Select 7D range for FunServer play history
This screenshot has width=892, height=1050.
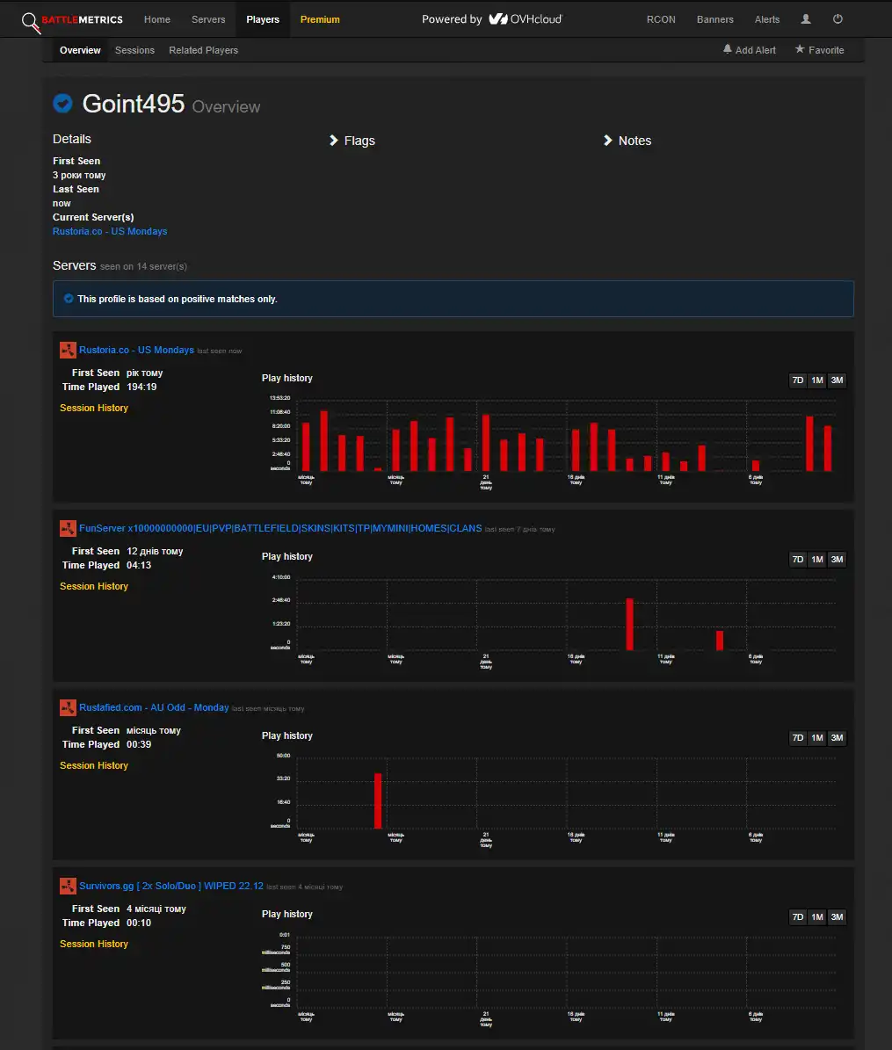(798, 559)
